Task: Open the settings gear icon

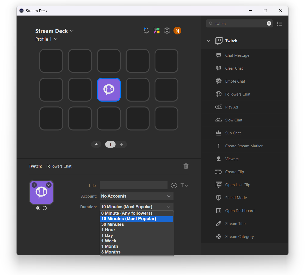Action: [x=167, y=31]
